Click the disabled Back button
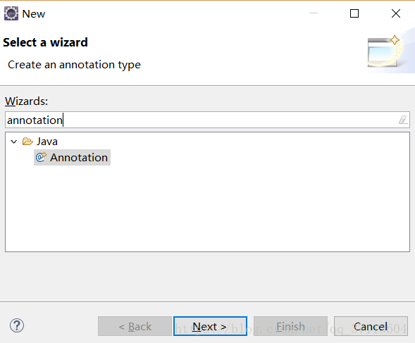The width and height of the screenshot is (415, 343). [135, 326]
